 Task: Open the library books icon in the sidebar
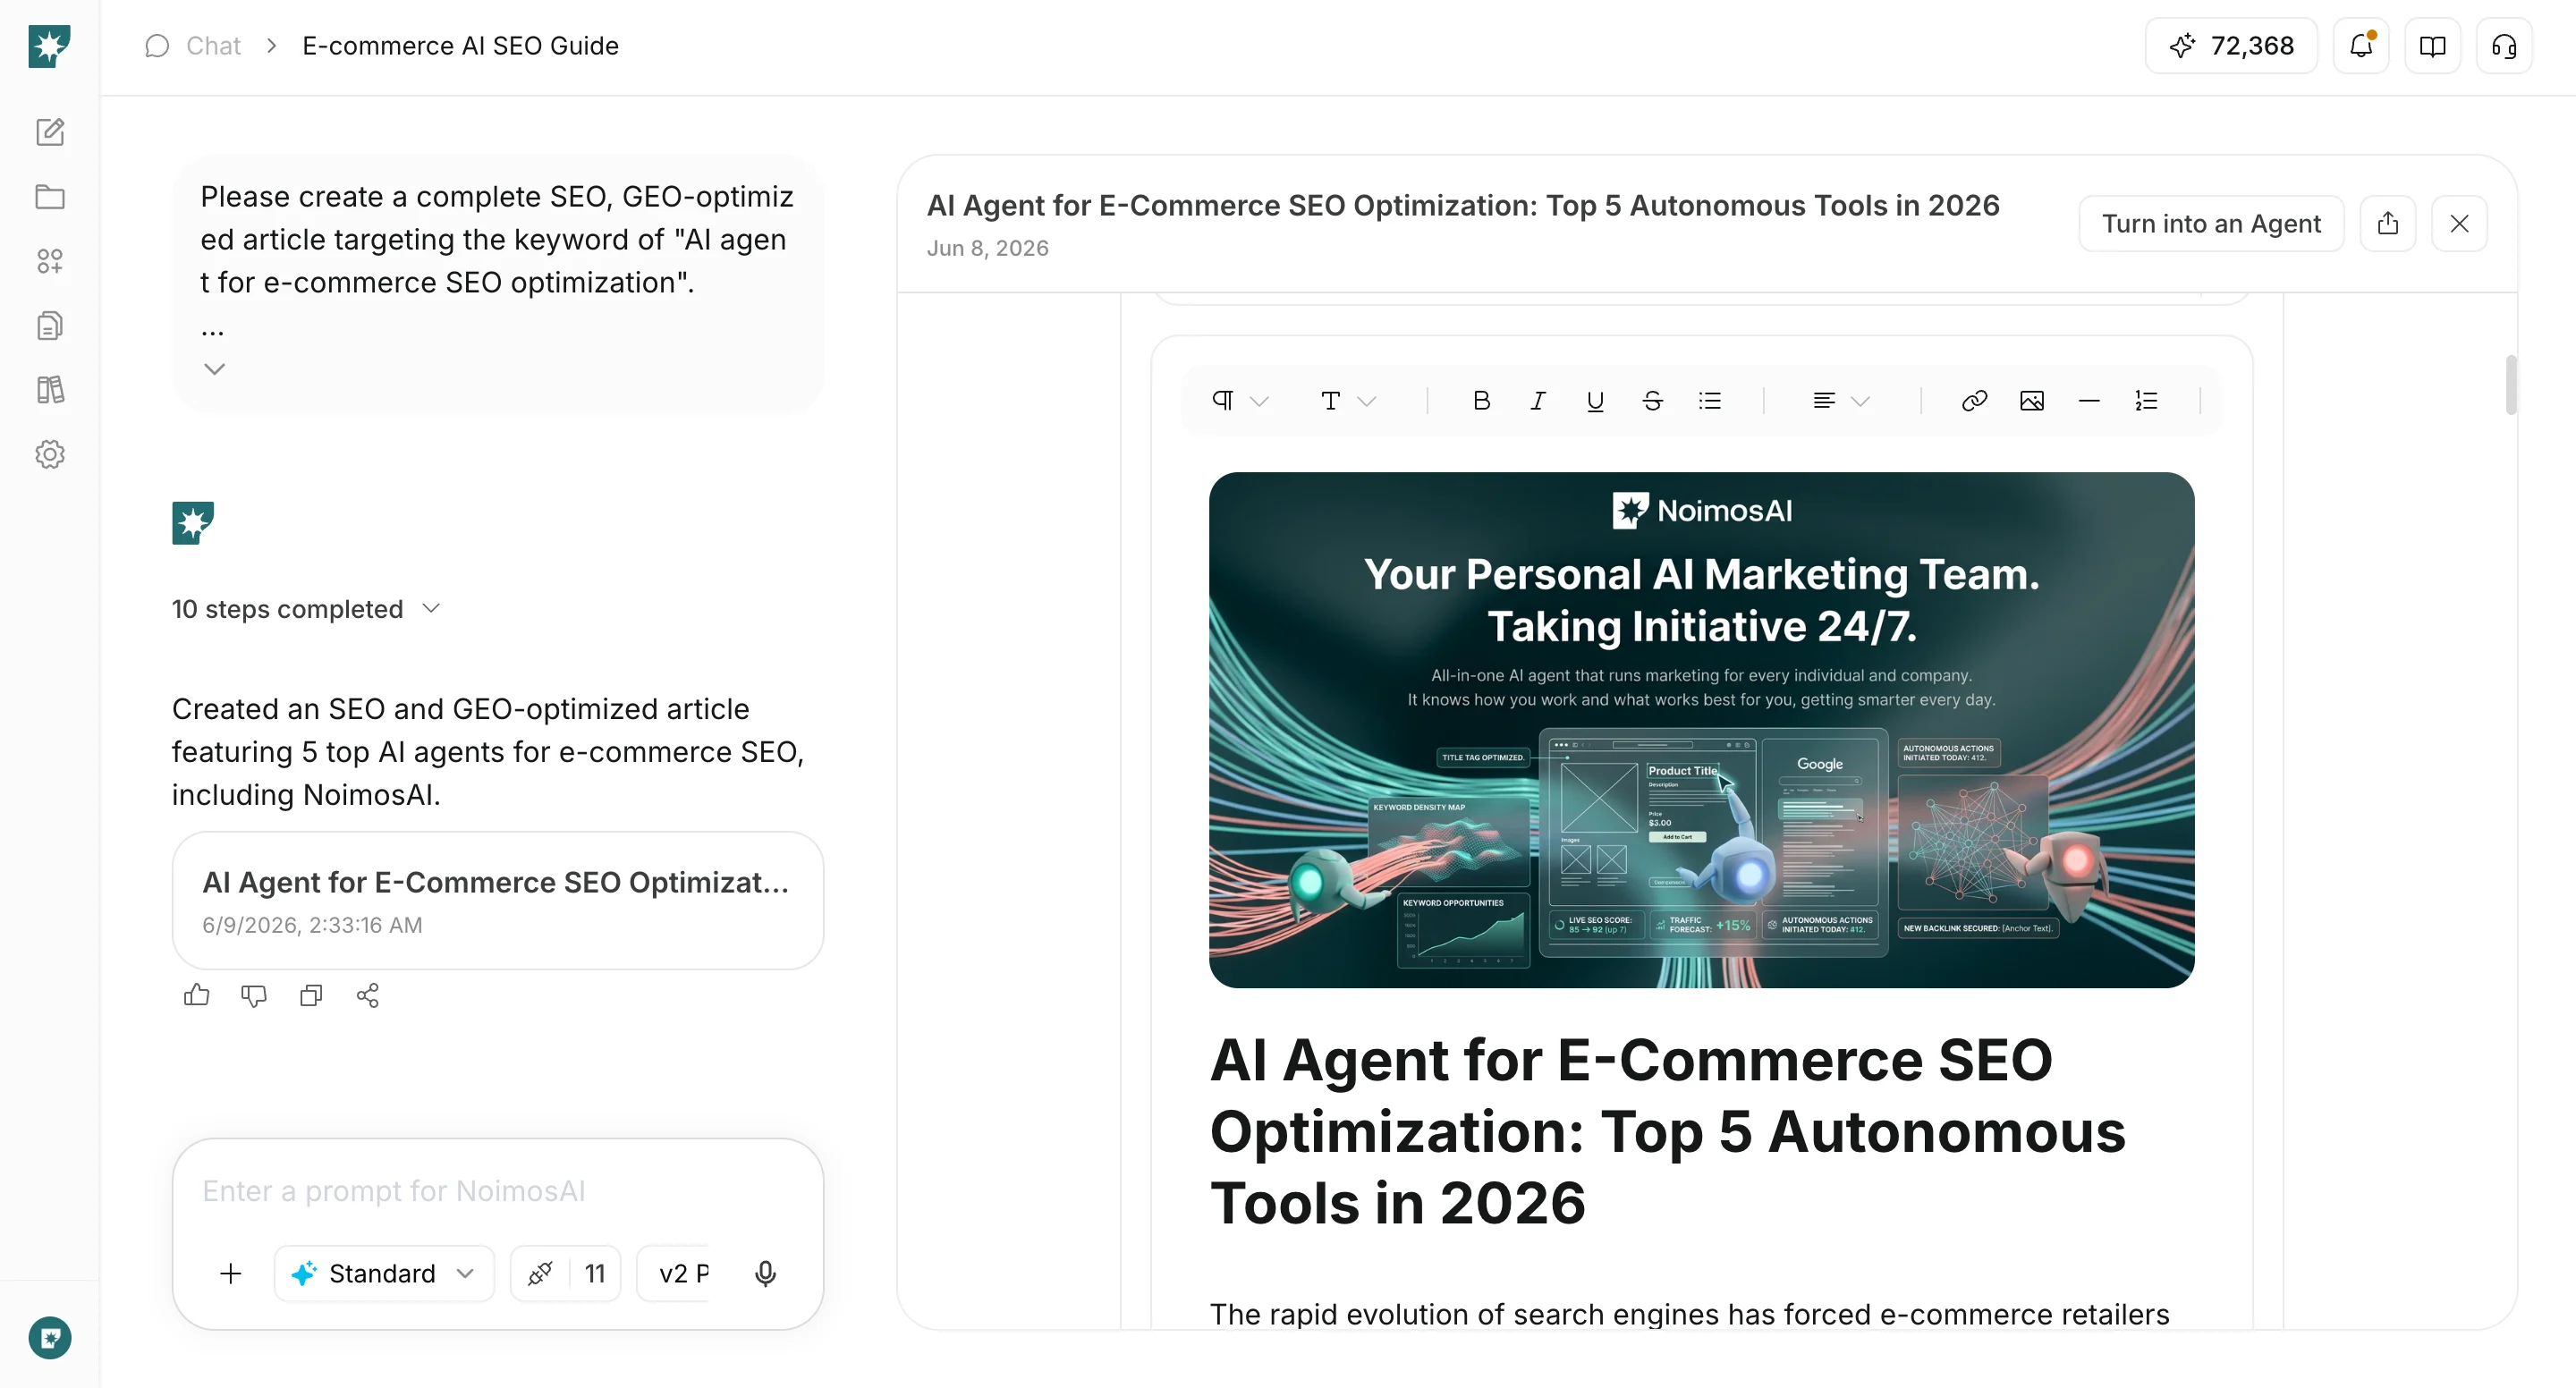[50, 390]
